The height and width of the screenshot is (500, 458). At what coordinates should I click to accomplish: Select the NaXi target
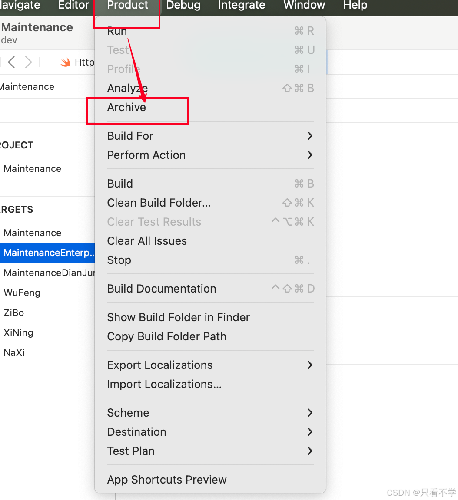tap(14, 353)
